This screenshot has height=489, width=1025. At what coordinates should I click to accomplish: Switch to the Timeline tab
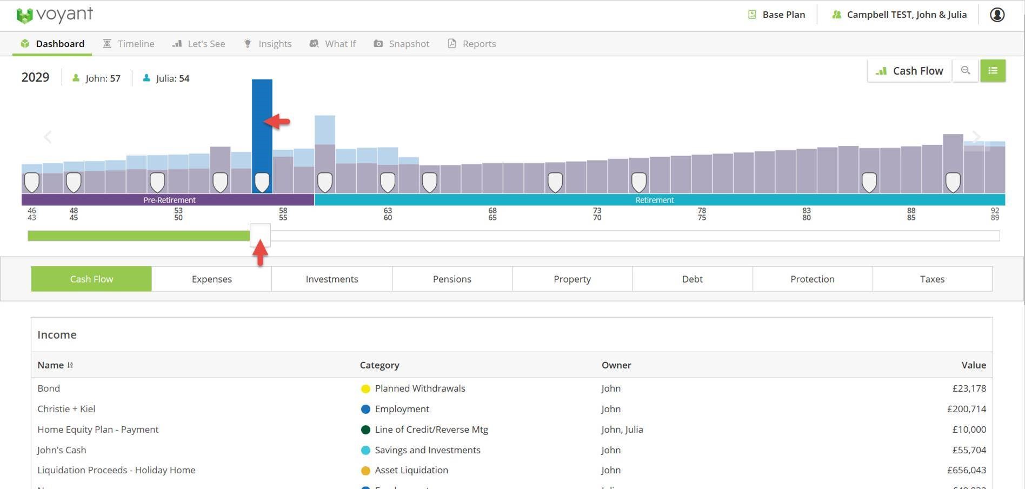[x=129, y=44]
